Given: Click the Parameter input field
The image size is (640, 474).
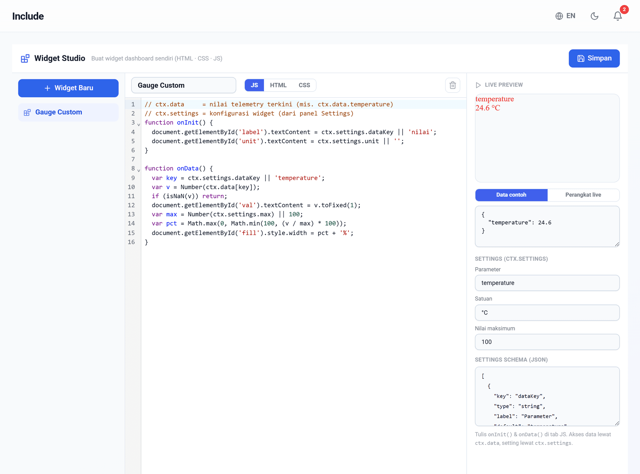Looking at the screenshot, I should pyautogui.click(x=547, y=283).
